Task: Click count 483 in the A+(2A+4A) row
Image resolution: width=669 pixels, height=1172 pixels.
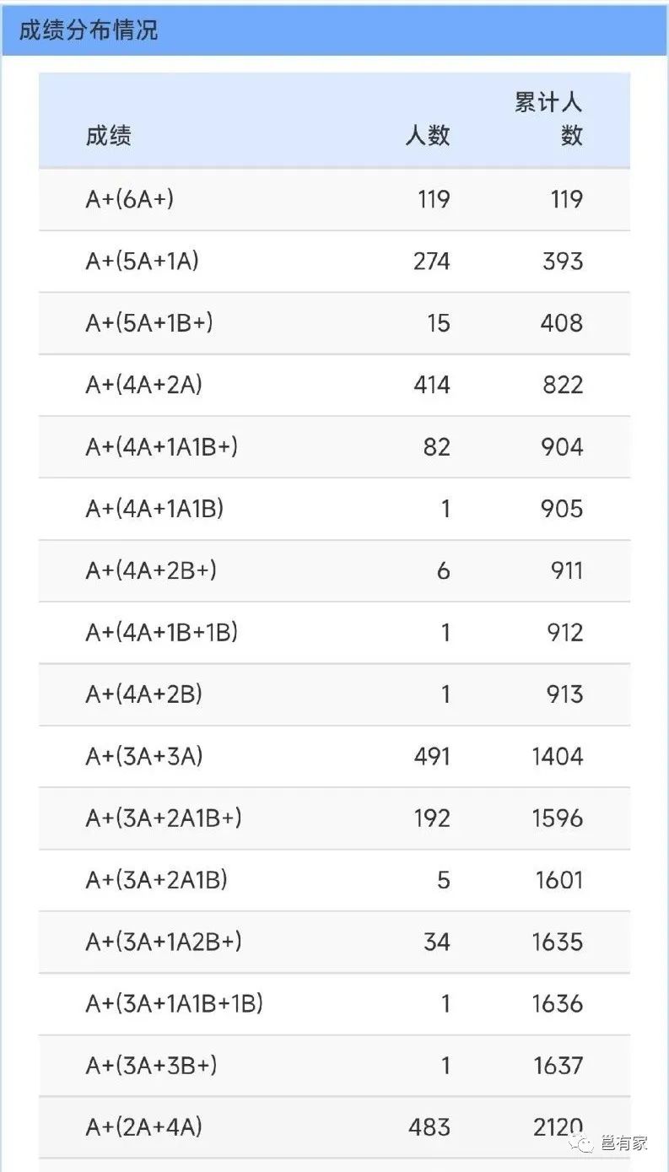Action: tap(431, 1127)
